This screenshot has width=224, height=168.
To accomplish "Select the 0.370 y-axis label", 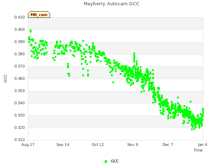I will (x=20, y=66).
